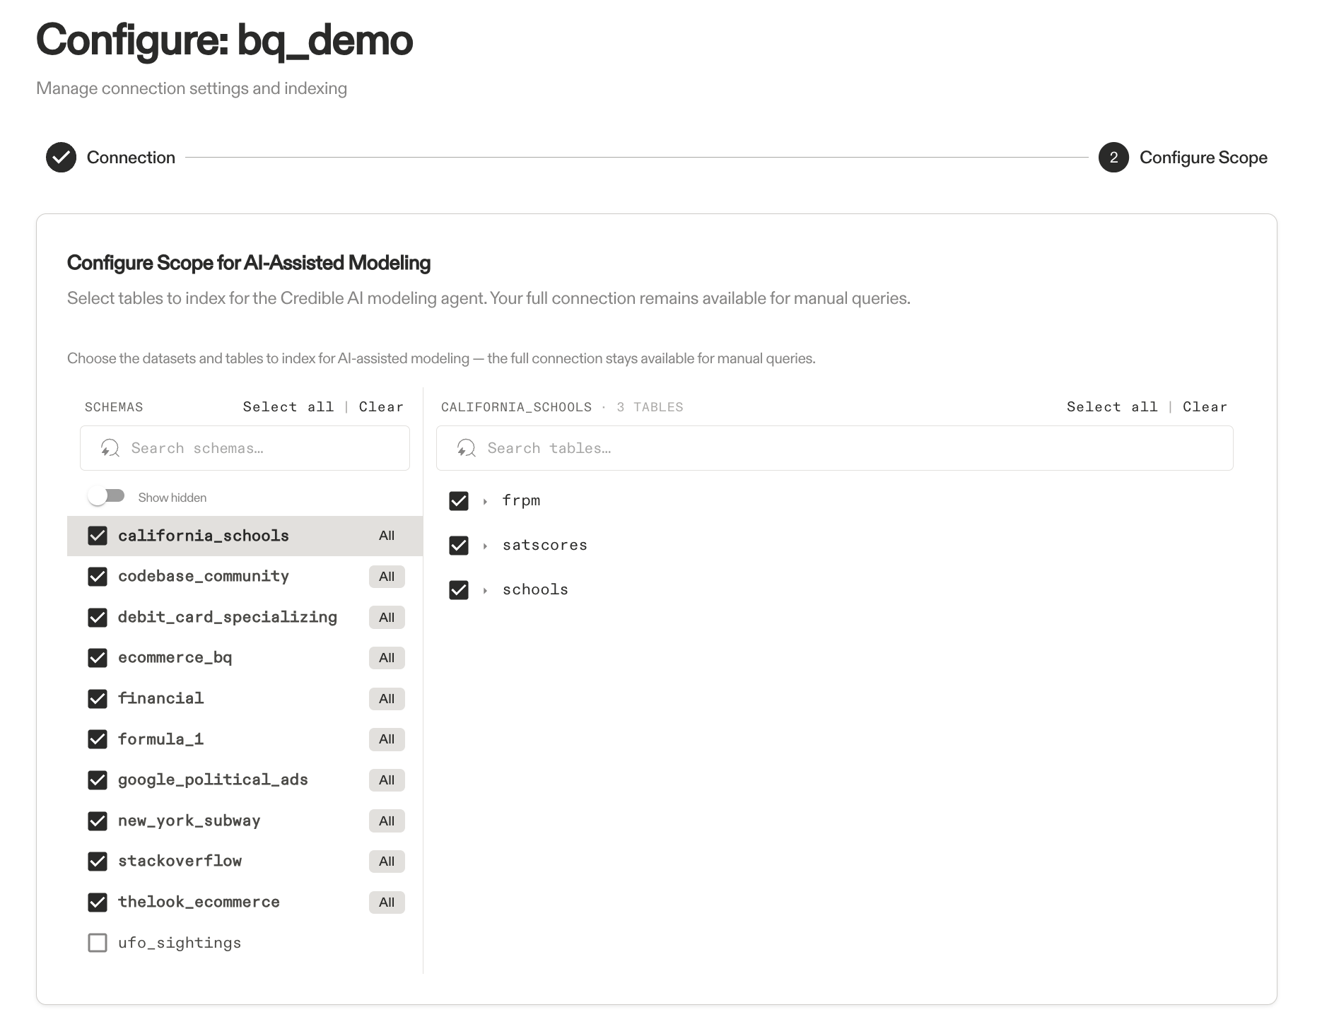Click Clear for tables
Image resolution: width=1322 pixels, height=1029 pixels.
point(1205,407)
